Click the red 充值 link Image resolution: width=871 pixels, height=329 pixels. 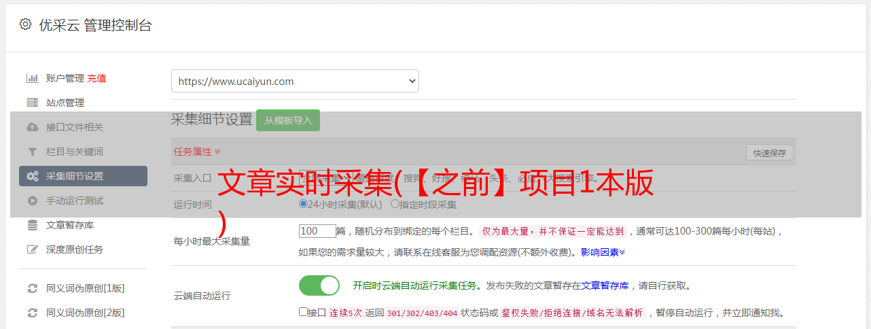[x=96, y=78]
